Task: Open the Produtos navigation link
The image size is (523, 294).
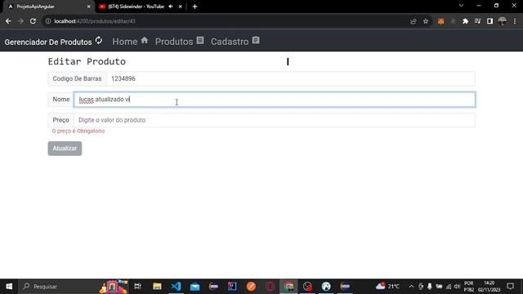Action: [180, 42]
